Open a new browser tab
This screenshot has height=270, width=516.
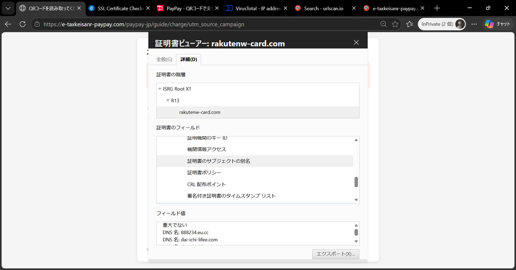coord(437,8)
